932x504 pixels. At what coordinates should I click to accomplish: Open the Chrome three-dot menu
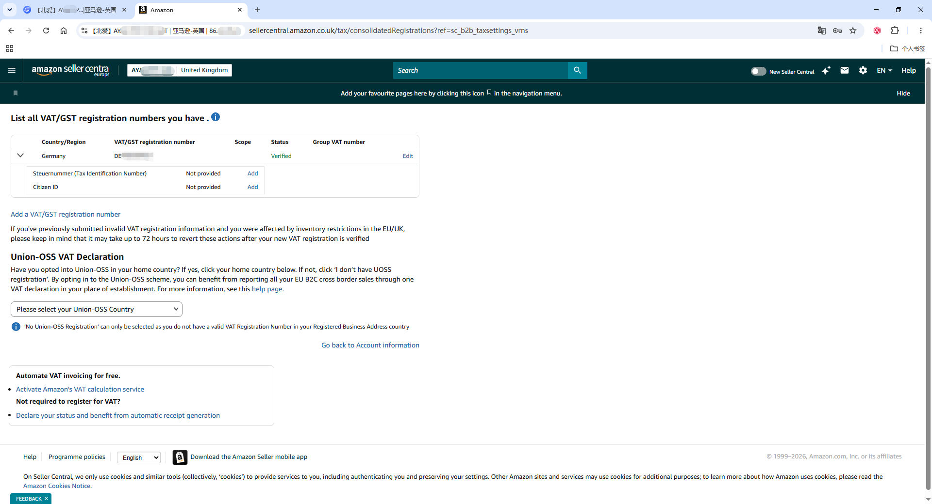pos(921,31)
